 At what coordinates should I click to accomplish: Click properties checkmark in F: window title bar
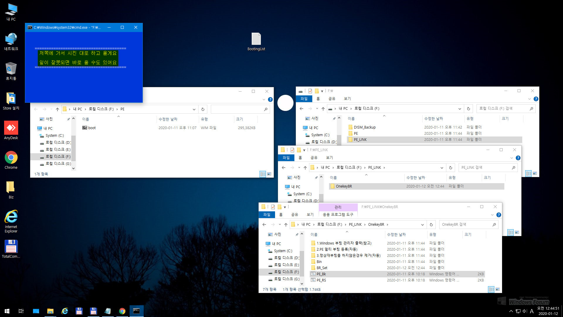click(310, 91)
